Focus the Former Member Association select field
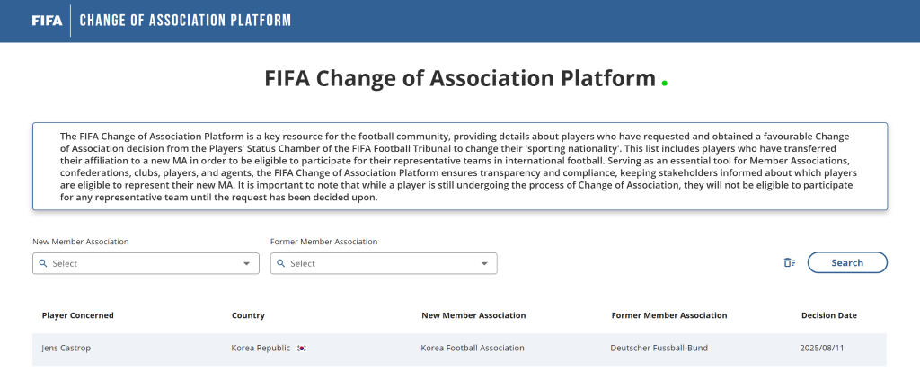 [x=382, y=263]
